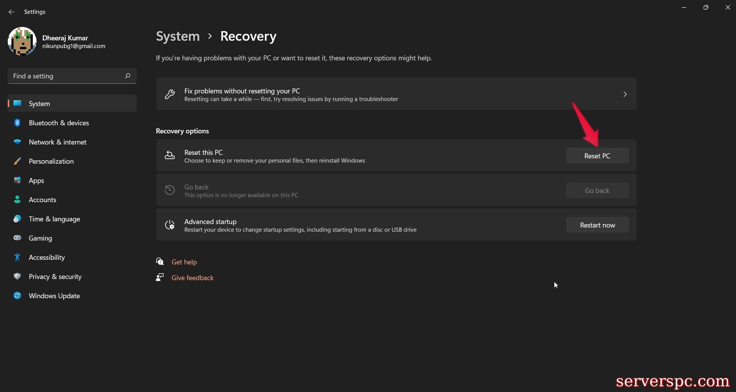Click the Network & internet wifi icon
Screen dimensions: 736x392
[x=17, y=142]
